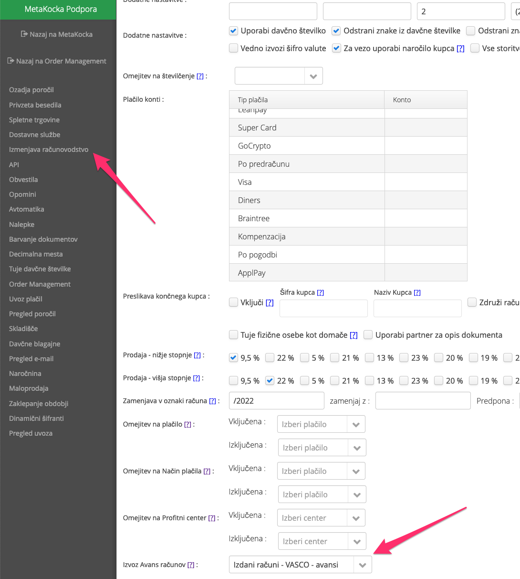520x579 pixels.
Task: Check 23 % in Prodaja - višja stopnje
Action: (x=404, y=381)
